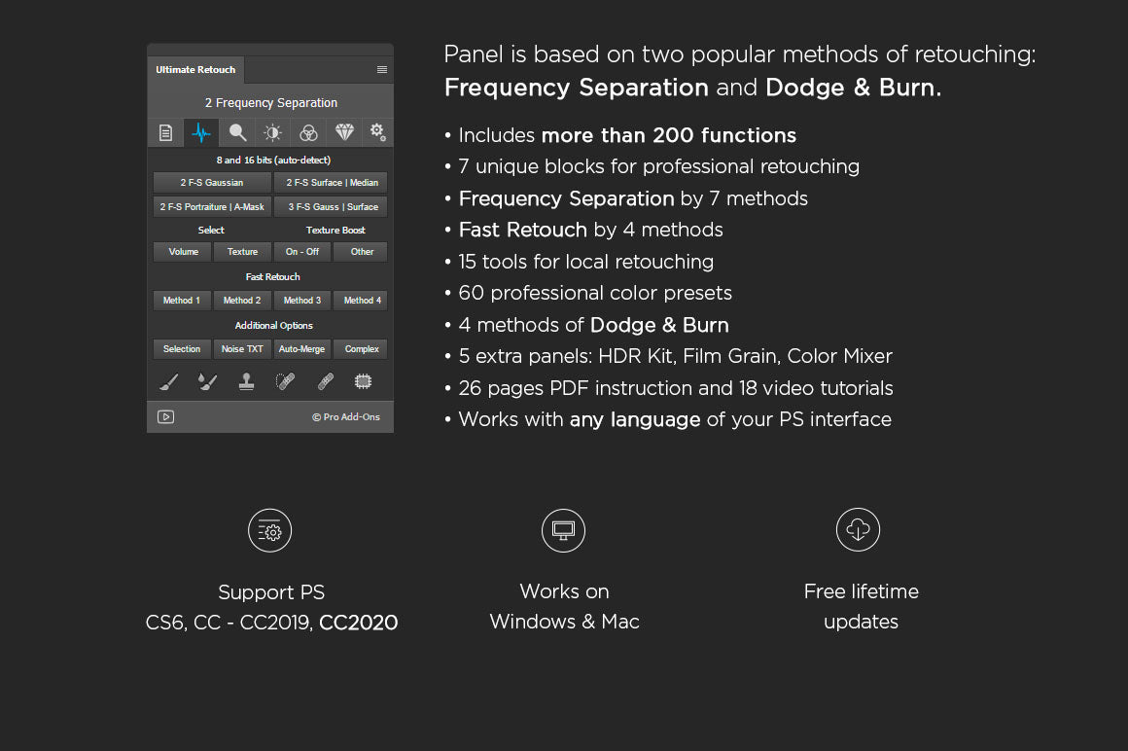This screenshot has height=751, width=1128.
Task: Select the clone stamp tool icon
Action: tap(246, 382)
